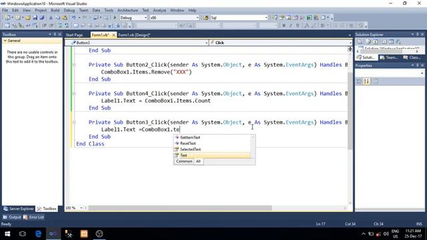Toggle auto-hide pin on Solution Explorer
This screenshot has height=240, width=427.
tap(417, 35)
